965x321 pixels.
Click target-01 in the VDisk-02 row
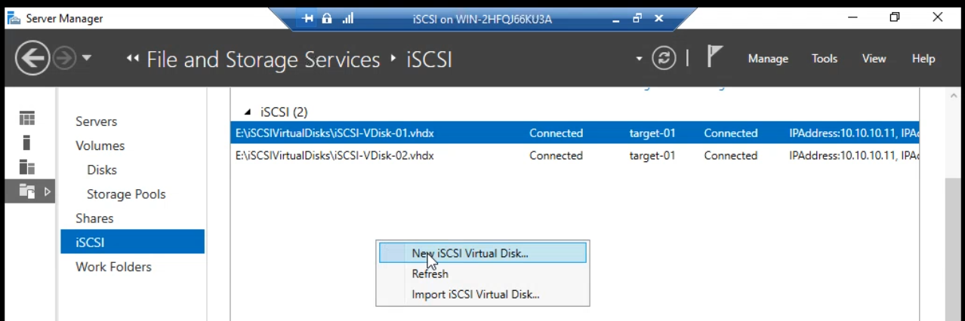(x=652, y=155)
